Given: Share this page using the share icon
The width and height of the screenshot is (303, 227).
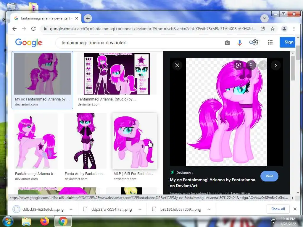Looking at the screenshot, I should 263,29.
